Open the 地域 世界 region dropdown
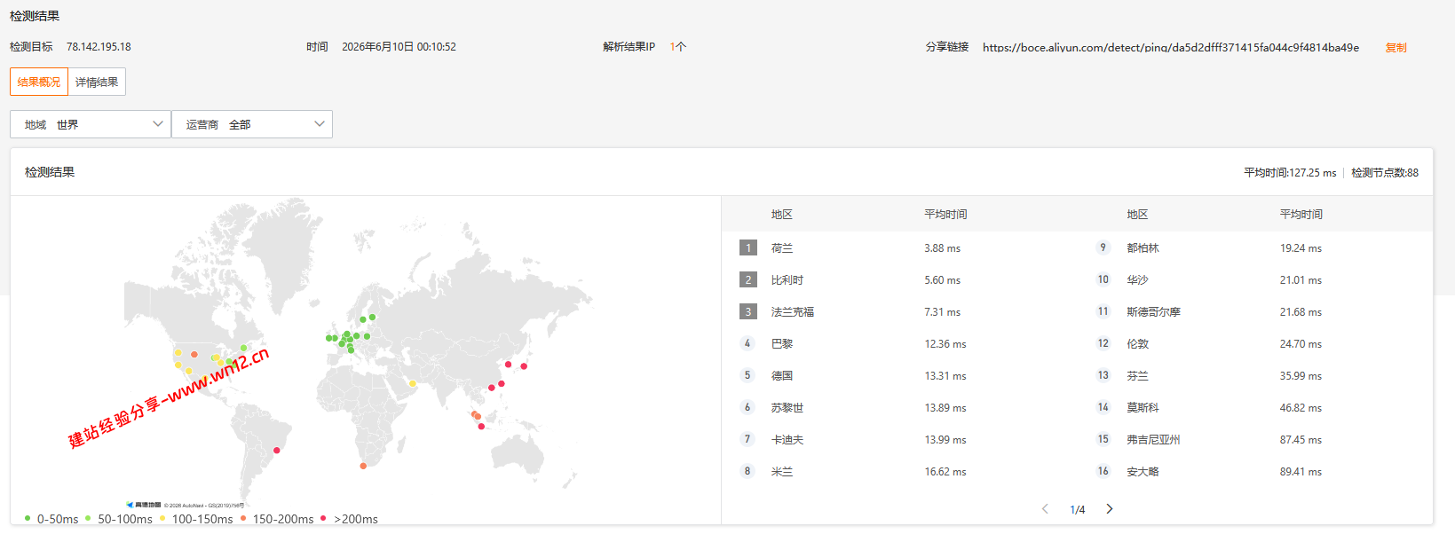The image size is (1455, 534). (91, 124)
